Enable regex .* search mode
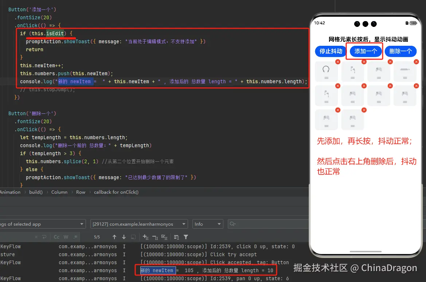This screenshot has height=282, width=426. pyautogui.click(x=75, y=237)
